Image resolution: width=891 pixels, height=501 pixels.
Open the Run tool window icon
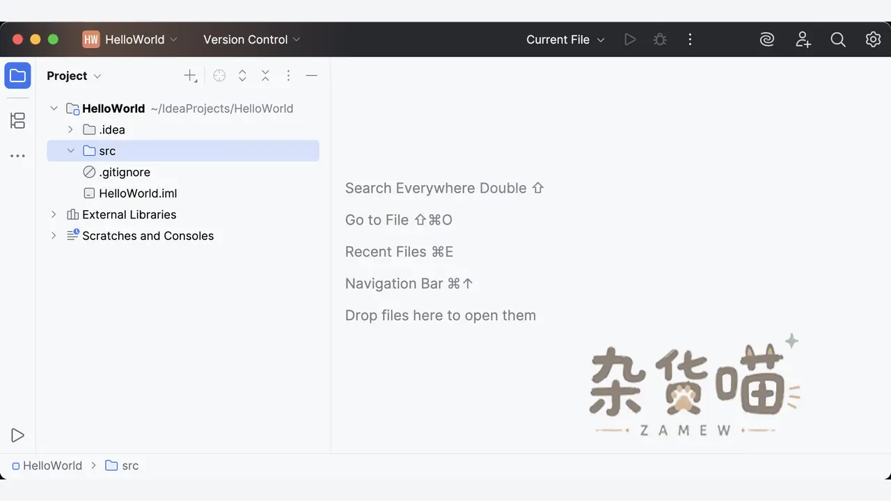click(x=17, y=436)
